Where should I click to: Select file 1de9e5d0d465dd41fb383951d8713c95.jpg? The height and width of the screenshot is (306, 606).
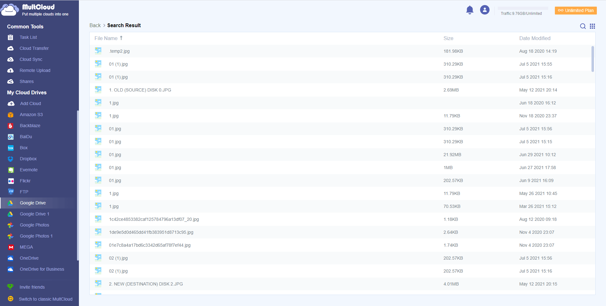click(x=342, y=232)
